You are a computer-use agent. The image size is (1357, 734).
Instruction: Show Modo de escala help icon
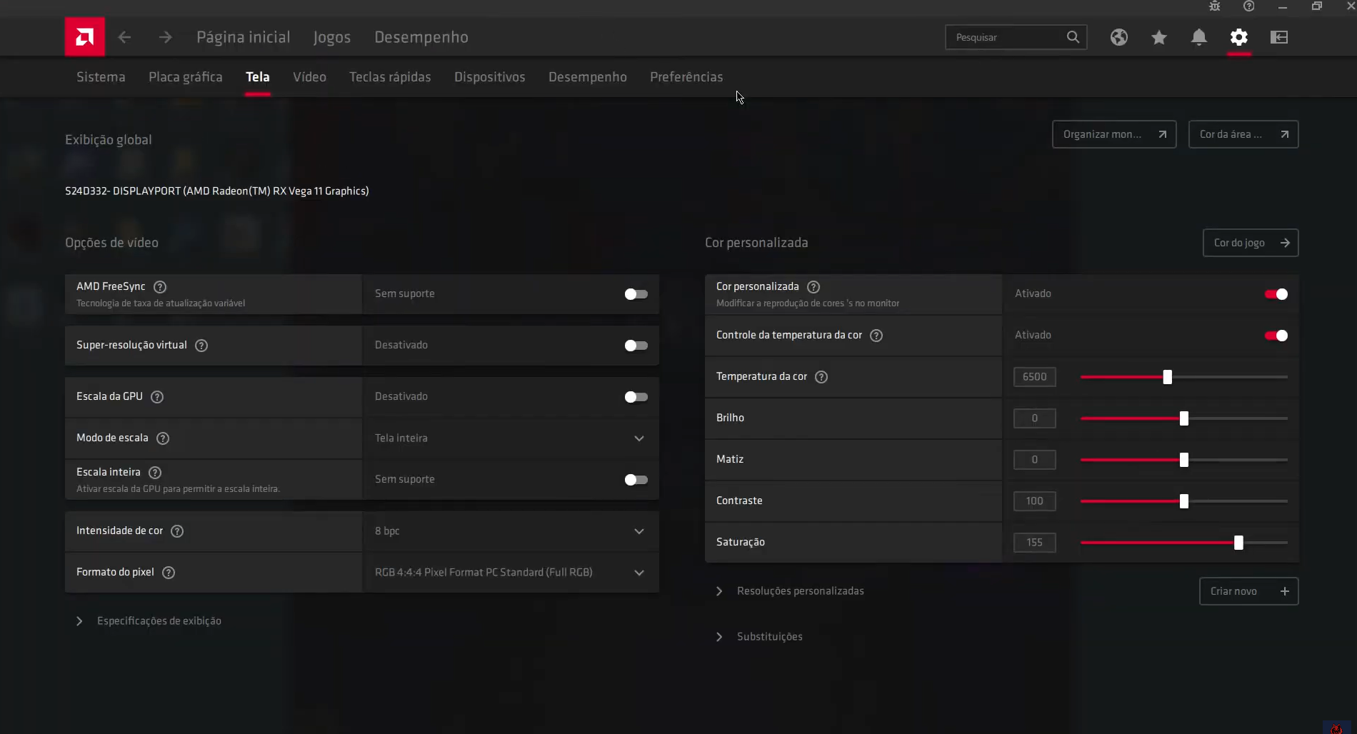(163, 438)
